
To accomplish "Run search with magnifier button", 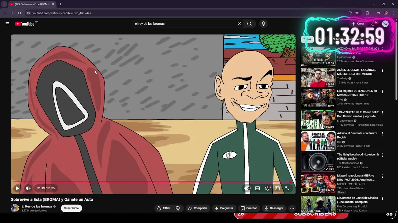I will click(249, 24).
